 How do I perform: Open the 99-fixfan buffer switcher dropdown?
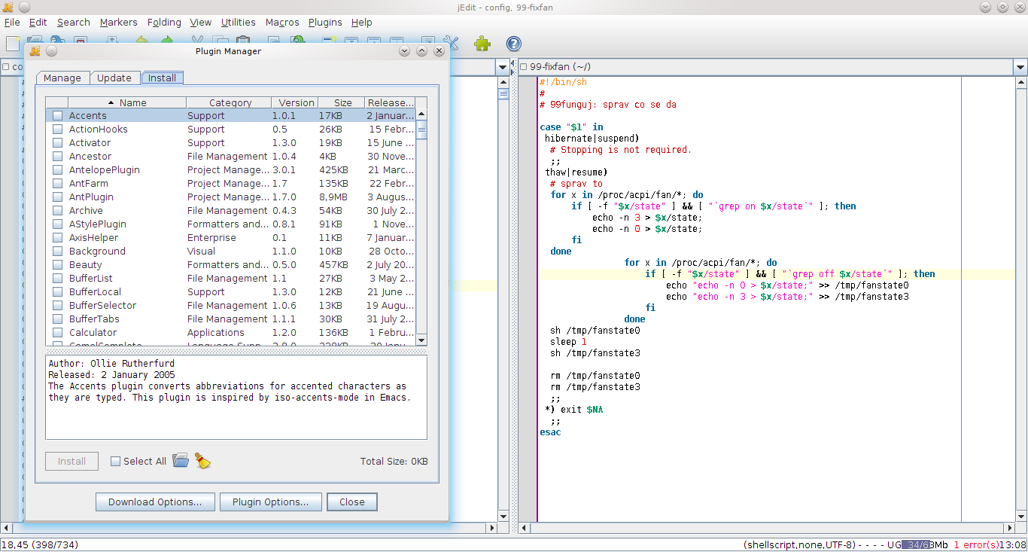1020,67
